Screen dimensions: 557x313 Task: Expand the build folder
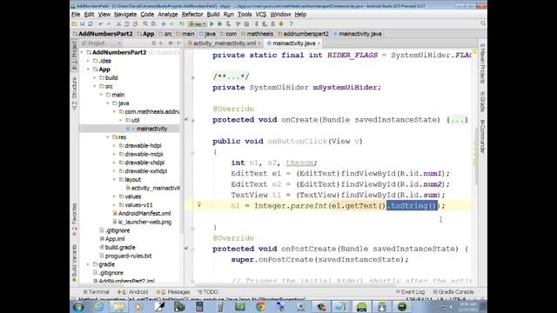click(x=95, y=77)
